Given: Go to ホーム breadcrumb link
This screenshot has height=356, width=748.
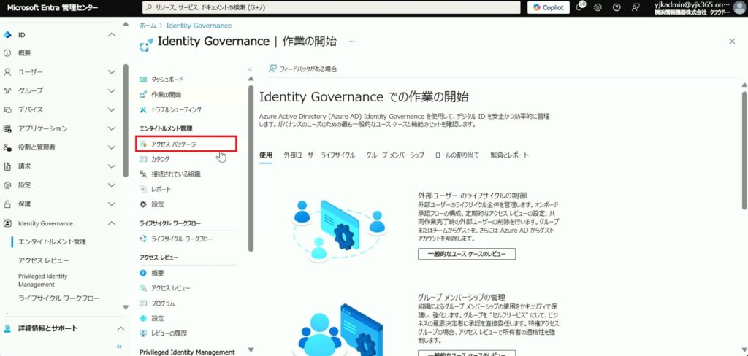Looking at the screenshot, I should (x=148, y=26).
